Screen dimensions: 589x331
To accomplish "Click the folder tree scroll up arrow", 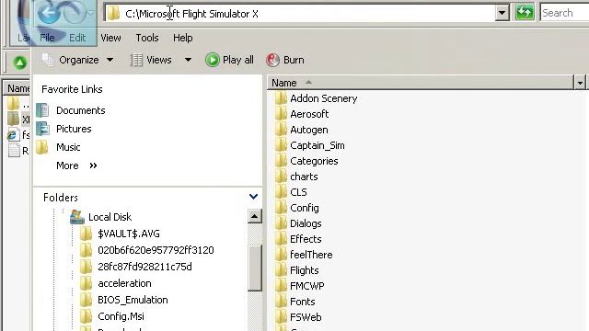I will (x=255, y=217).
